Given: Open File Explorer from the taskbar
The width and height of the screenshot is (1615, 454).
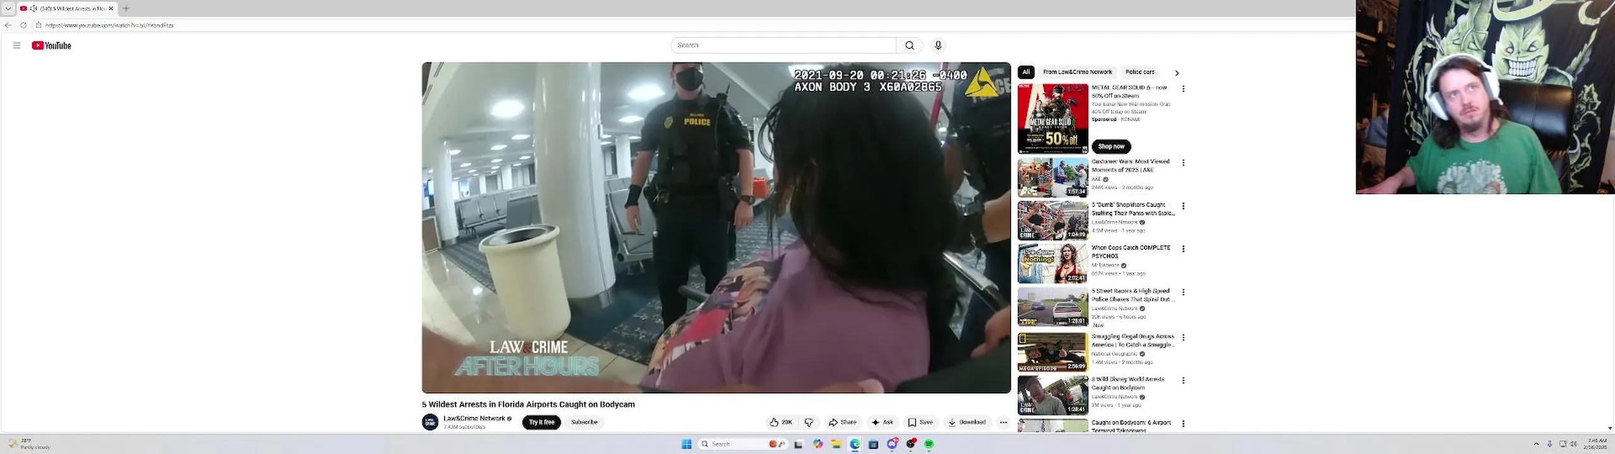Looking at the screenshot, I should [x=836, y=445].
